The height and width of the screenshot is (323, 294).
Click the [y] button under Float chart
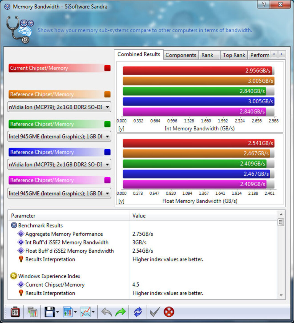(x=121, y=201)
